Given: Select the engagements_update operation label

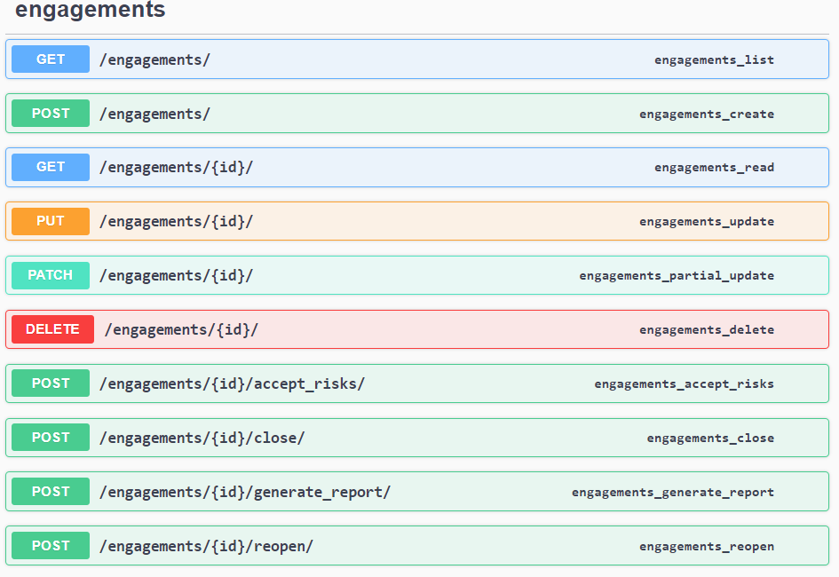Looking at the screenshot, I should coord(706,222).
